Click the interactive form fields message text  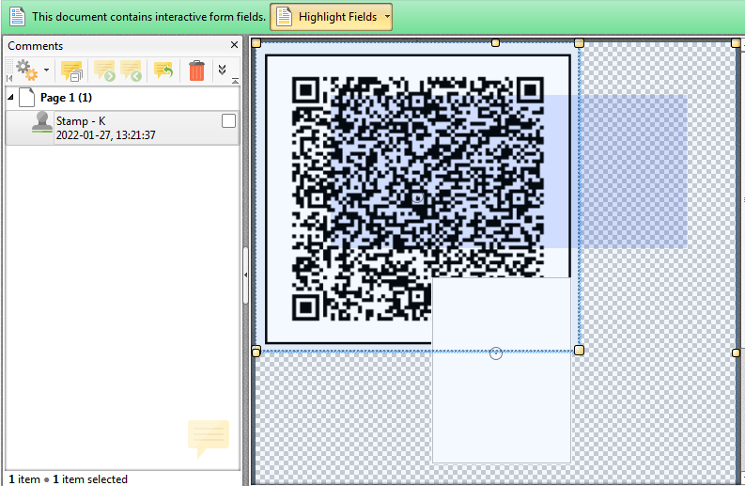(x=148, y=17)
